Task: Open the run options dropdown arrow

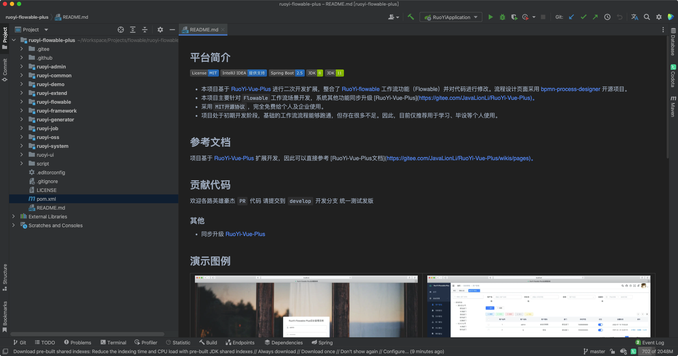Action: click(534, 17)
